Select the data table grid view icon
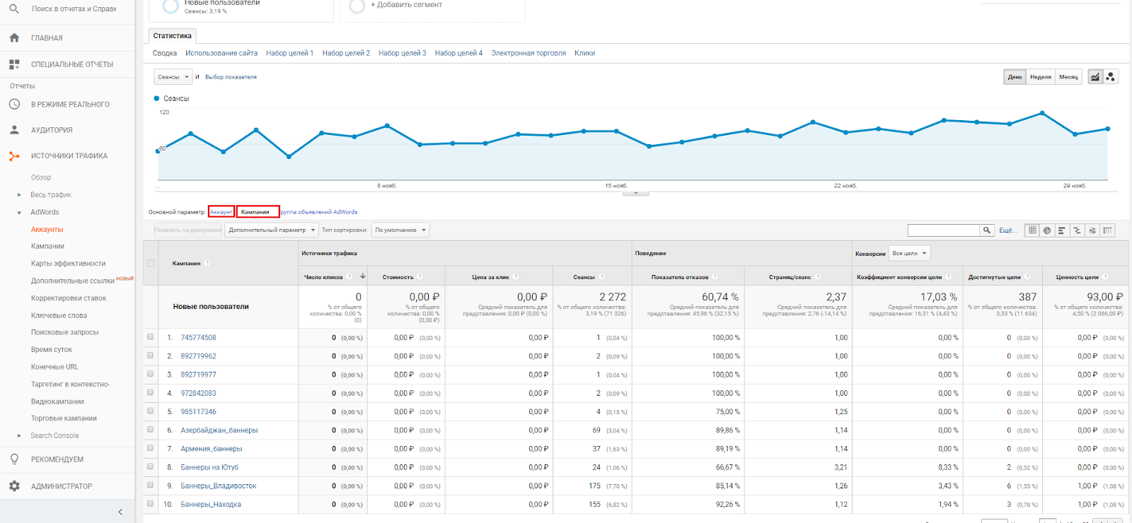Viewport: 1132px width, 523px height. (1032, 230)
